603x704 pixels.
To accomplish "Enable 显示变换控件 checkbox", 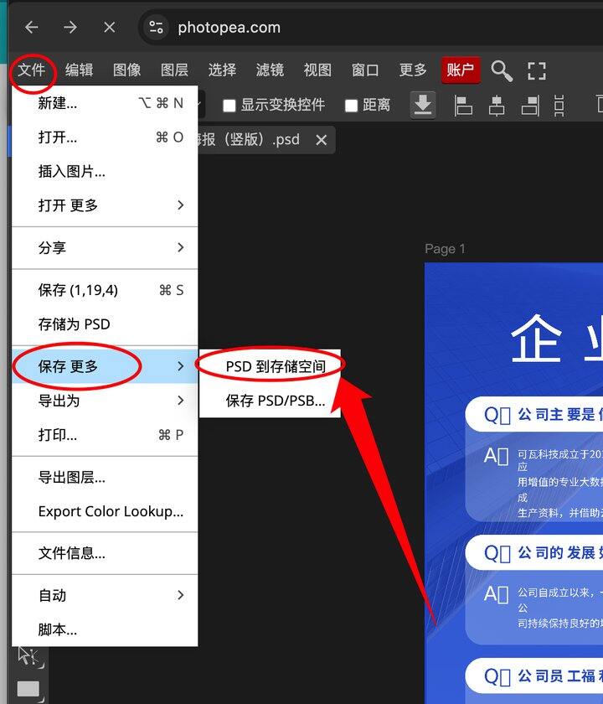I will pos(229,106).
